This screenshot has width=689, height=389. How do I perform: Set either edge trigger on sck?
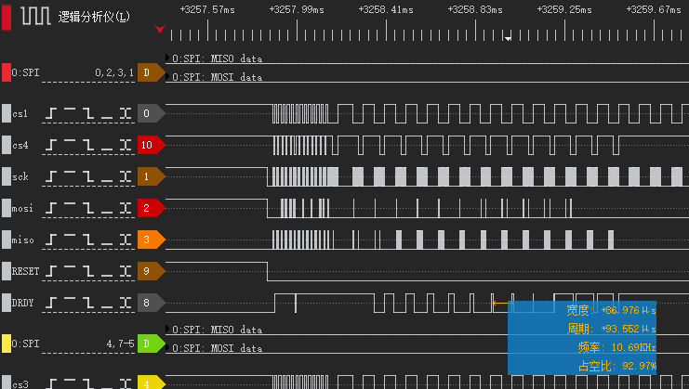(126, 176)
